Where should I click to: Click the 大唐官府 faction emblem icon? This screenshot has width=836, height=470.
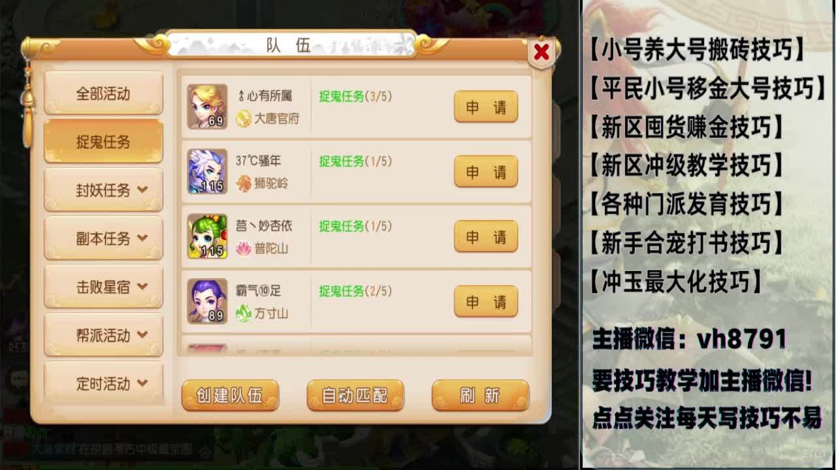point(244,118)
